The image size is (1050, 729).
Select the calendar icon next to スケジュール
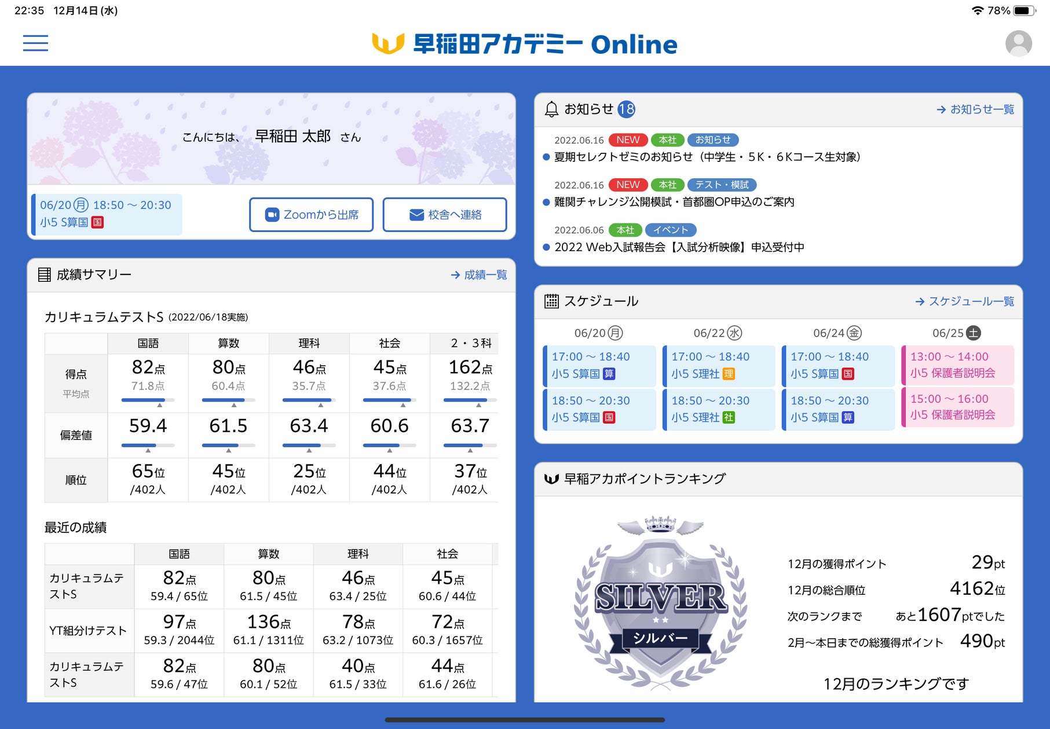pos(551,301)
